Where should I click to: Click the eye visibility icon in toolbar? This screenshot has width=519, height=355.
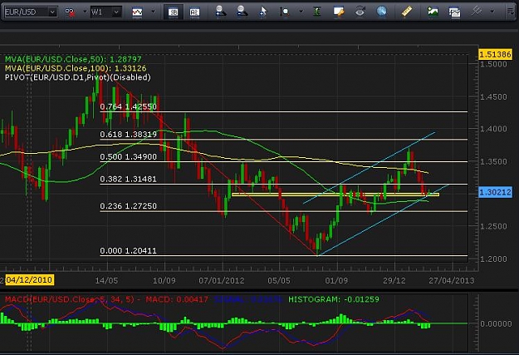point(360,12)
